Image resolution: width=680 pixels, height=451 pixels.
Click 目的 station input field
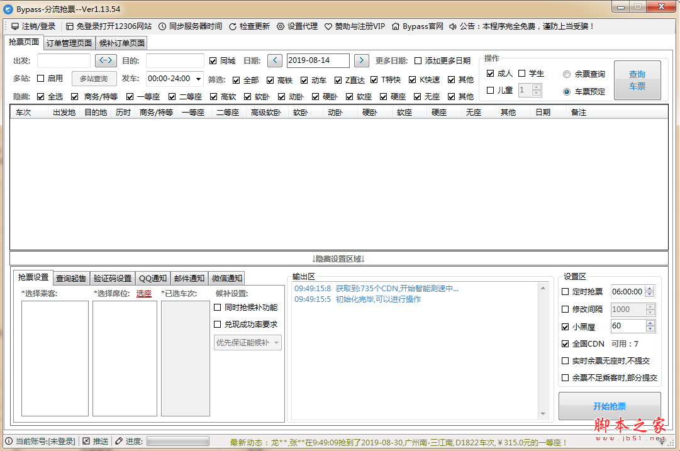coord(176,61)
